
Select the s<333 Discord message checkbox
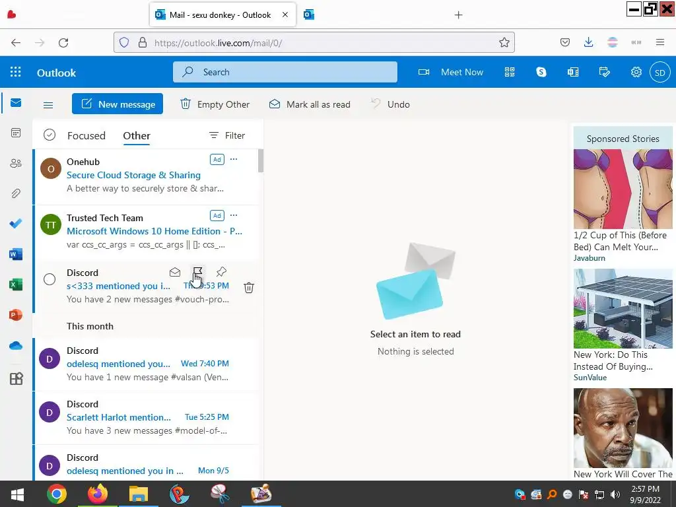pyautogui.click(x=50, y=279)
